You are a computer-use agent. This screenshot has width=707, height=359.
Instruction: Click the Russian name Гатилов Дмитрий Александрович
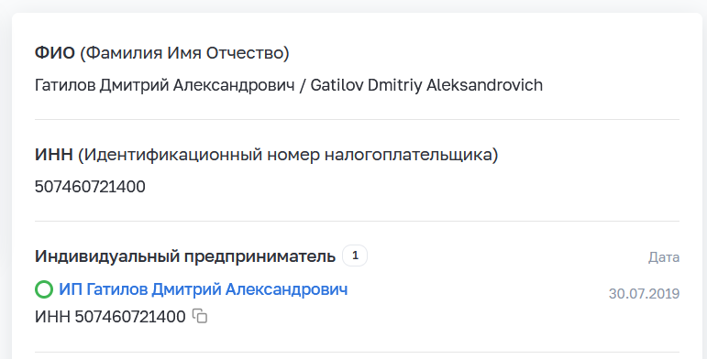click(164, 85)
